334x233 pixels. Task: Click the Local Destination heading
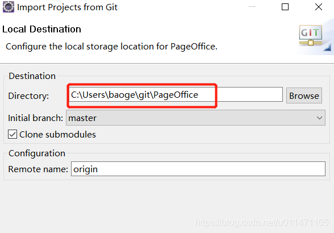click(42, 29)
